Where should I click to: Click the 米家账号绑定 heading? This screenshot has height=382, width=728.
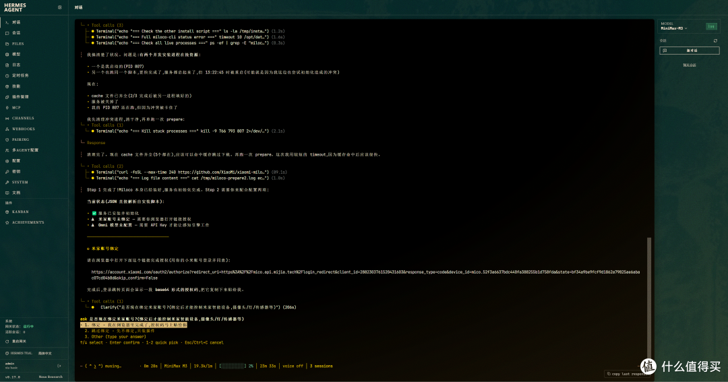point(104,249)
